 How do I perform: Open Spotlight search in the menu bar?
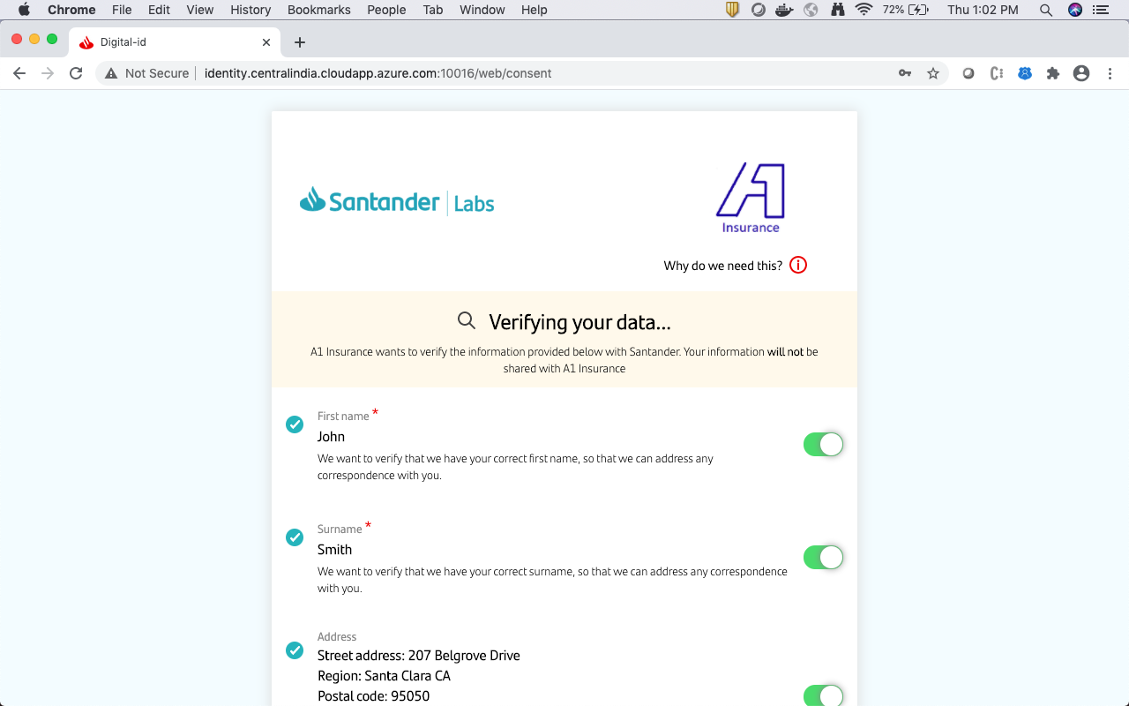(1046, 10)
